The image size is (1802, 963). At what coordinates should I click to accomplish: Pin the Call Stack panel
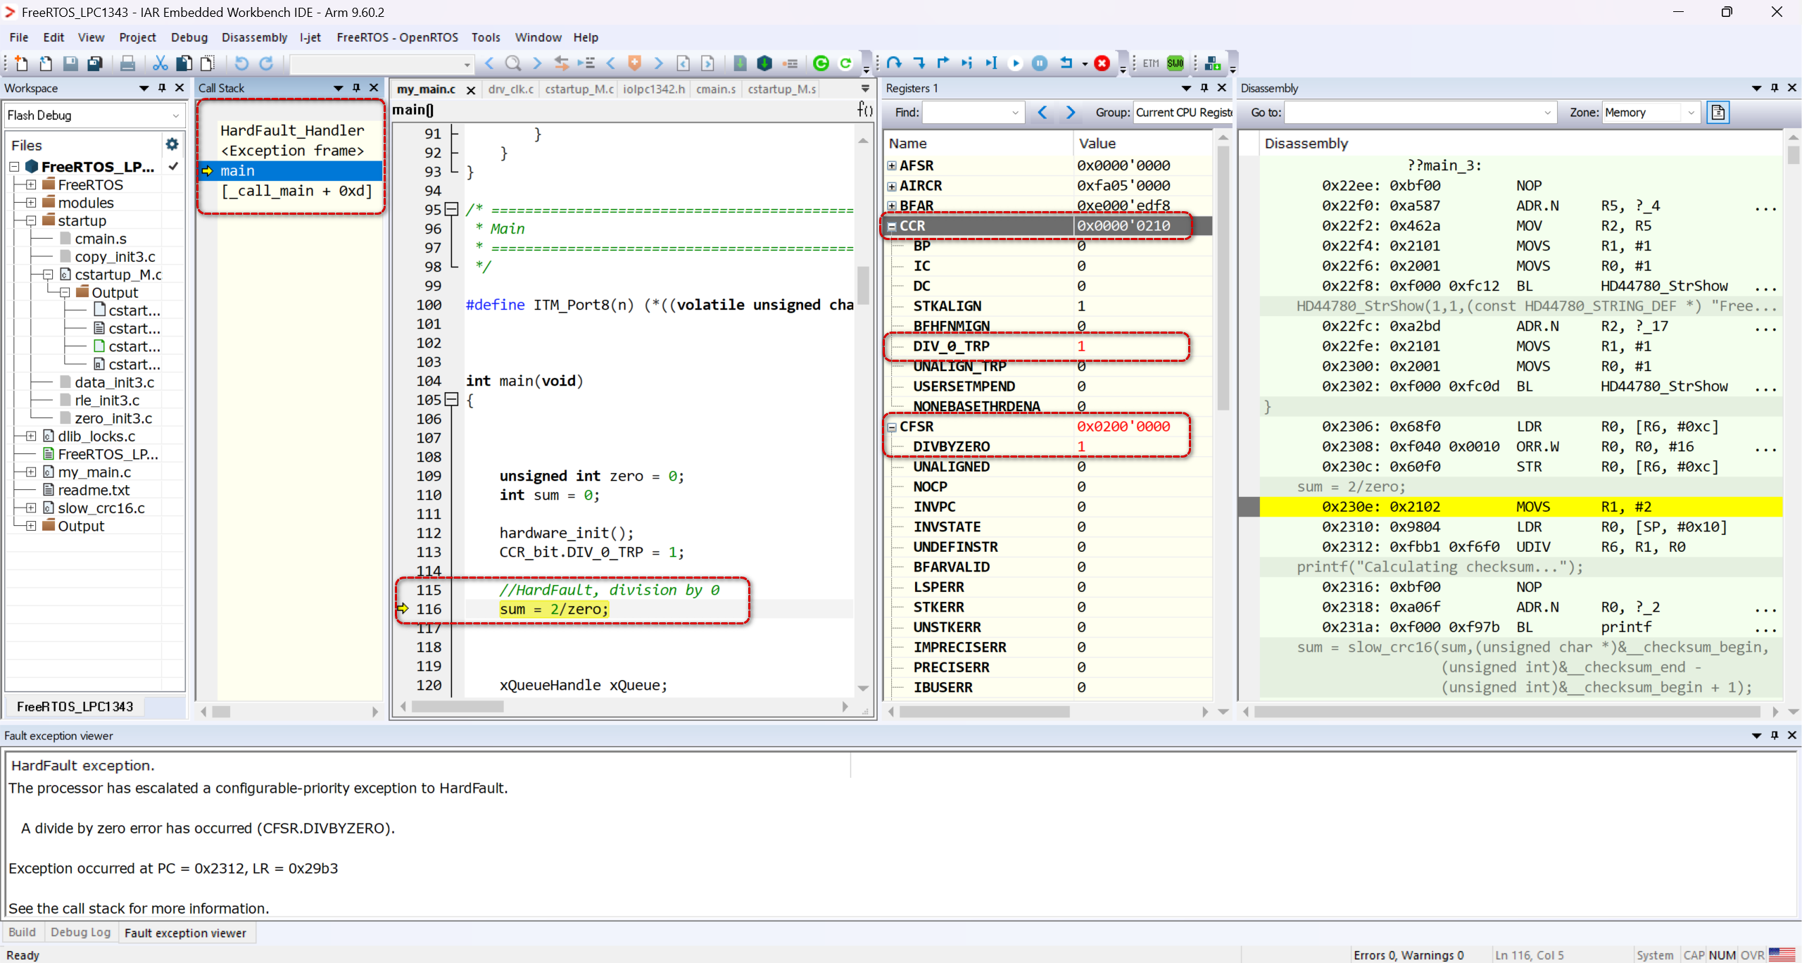(356, 88)
